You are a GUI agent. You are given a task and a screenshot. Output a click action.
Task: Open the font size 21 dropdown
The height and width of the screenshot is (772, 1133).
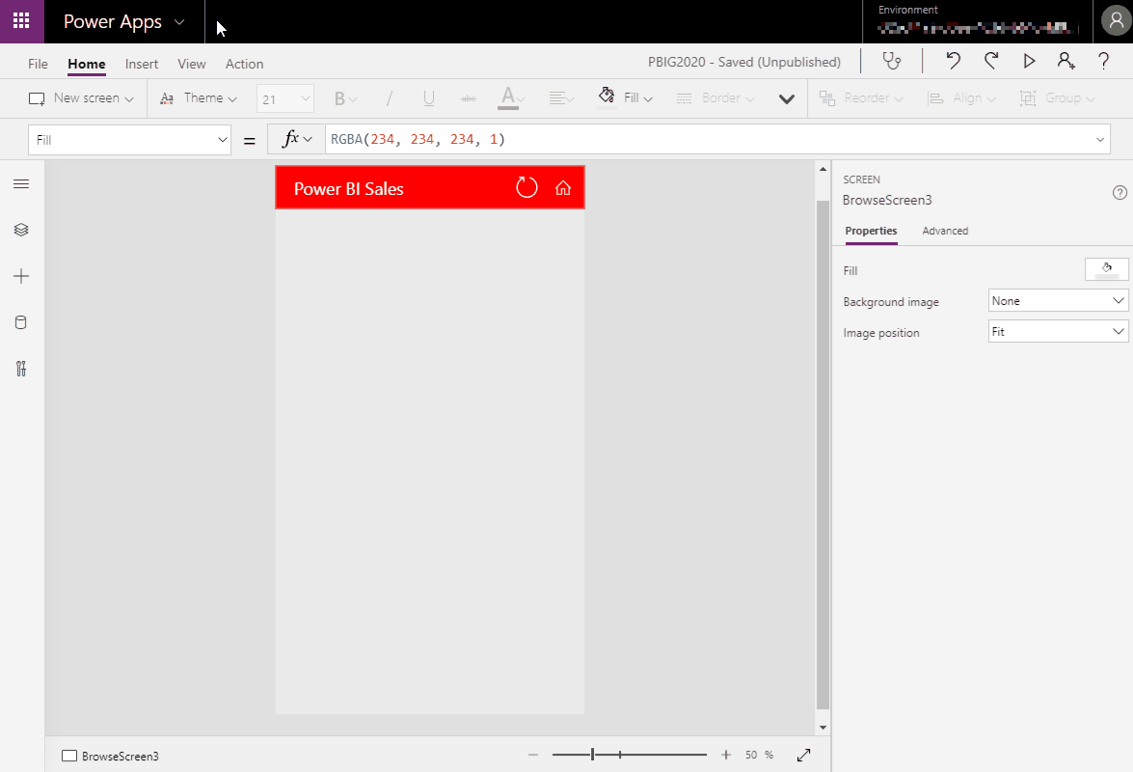coord(285,99)
